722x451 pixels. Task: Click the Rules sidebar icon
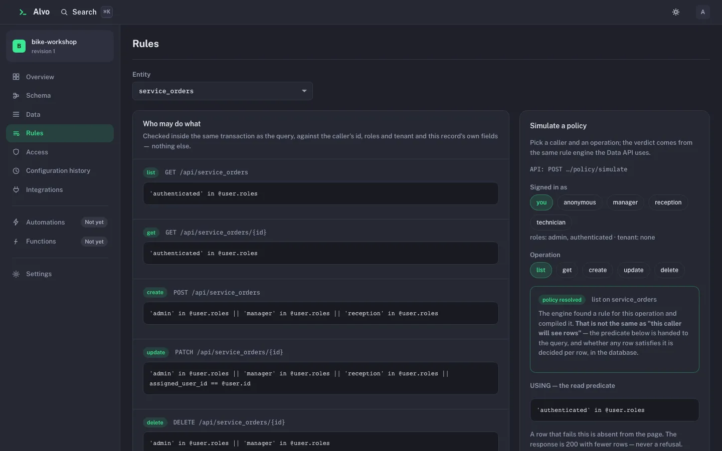coord(16,133)
